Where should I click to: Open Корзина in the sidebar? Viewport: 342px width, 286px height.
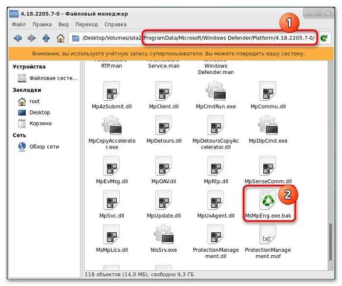(35, 123)
